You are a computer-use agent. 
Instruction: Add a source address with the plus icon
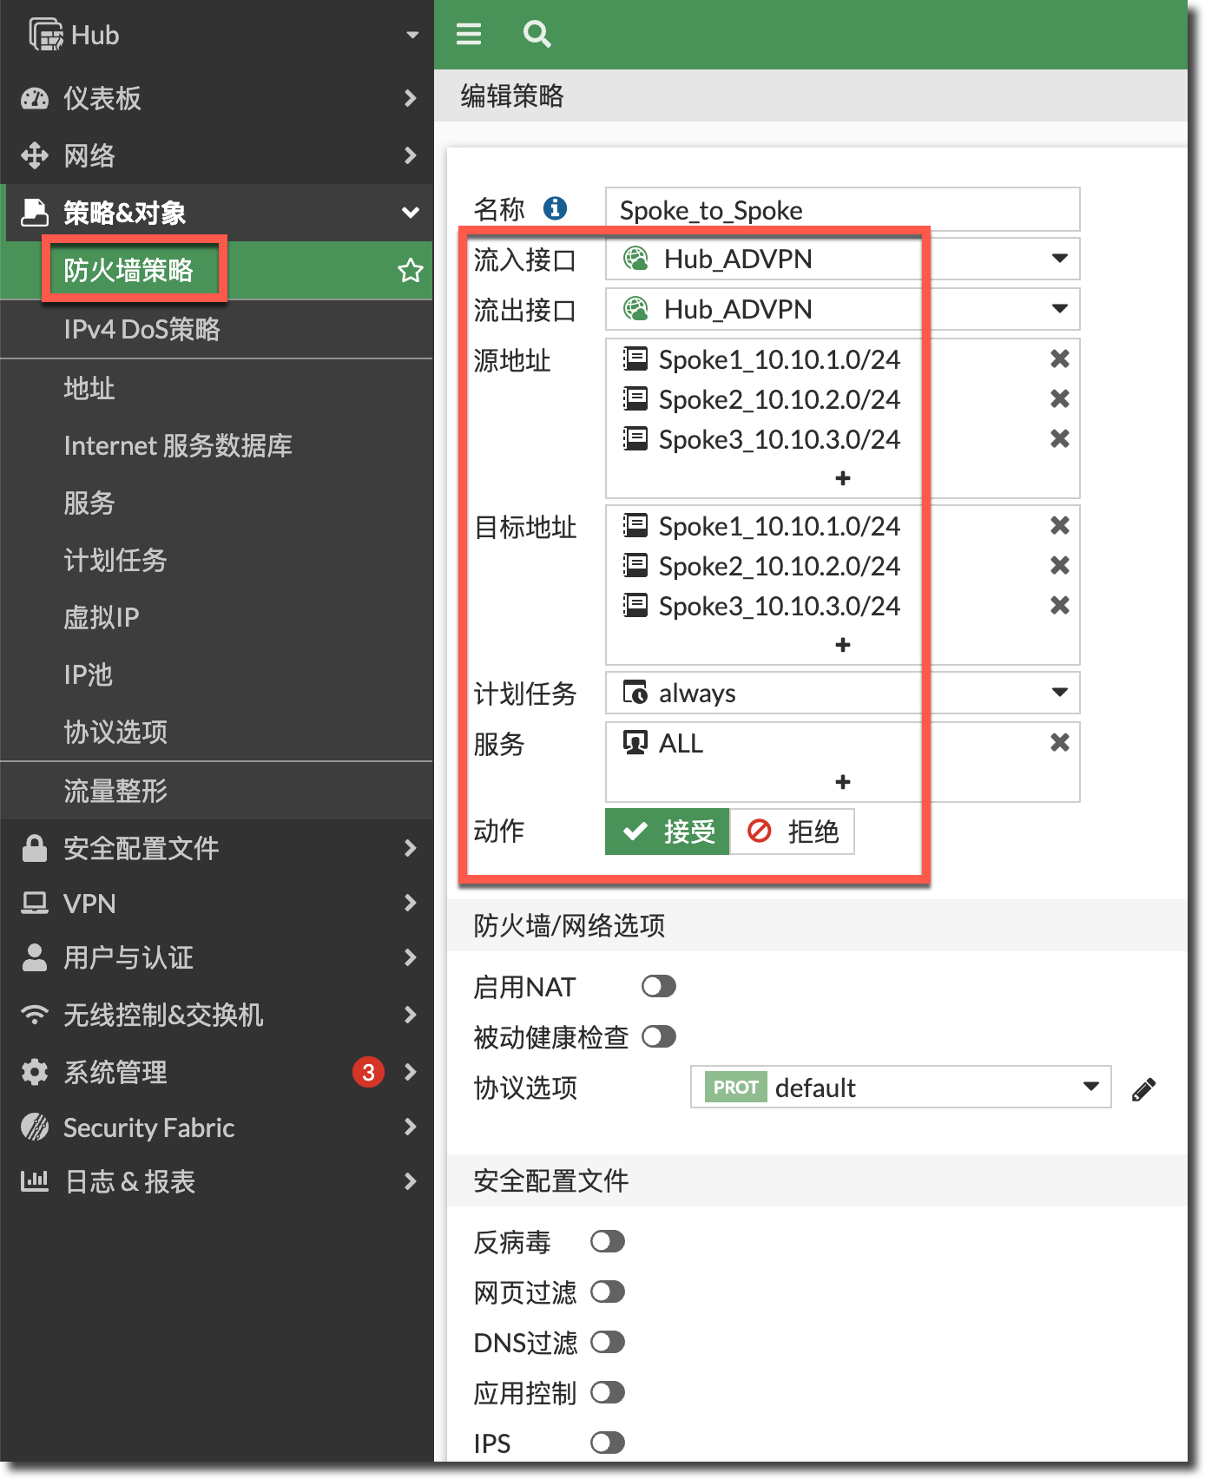pyautogui.click(x=842, y=478)
